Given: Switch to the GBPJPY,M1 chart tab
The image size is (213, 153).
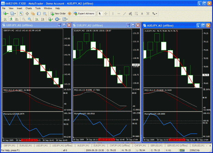Looking at the screenshot, I should pyautogui.click(x=10, y=146).
